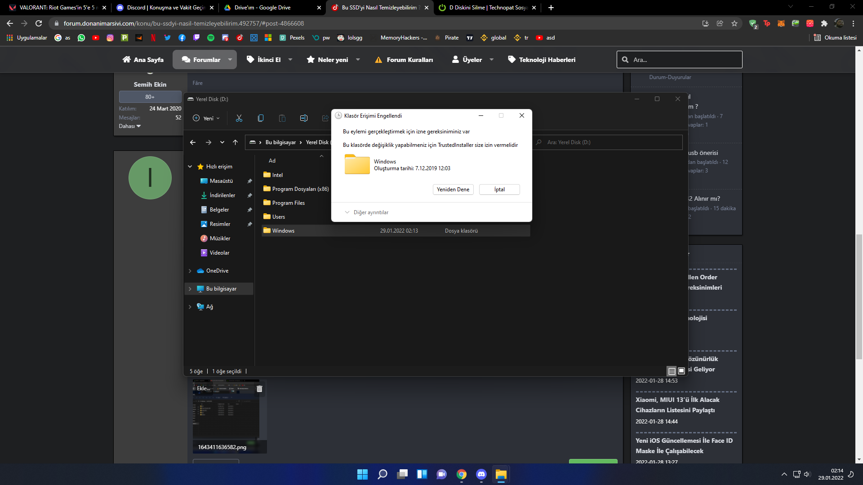Select Masaüstü in quick access
This screenshot has width=863, height=485.
point(221,181)
